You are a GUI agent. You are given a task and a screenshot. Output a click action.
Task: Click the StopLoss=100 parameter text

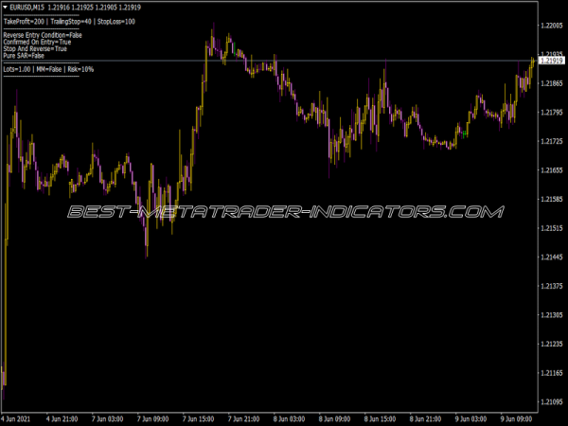click(x=115, y=21)
